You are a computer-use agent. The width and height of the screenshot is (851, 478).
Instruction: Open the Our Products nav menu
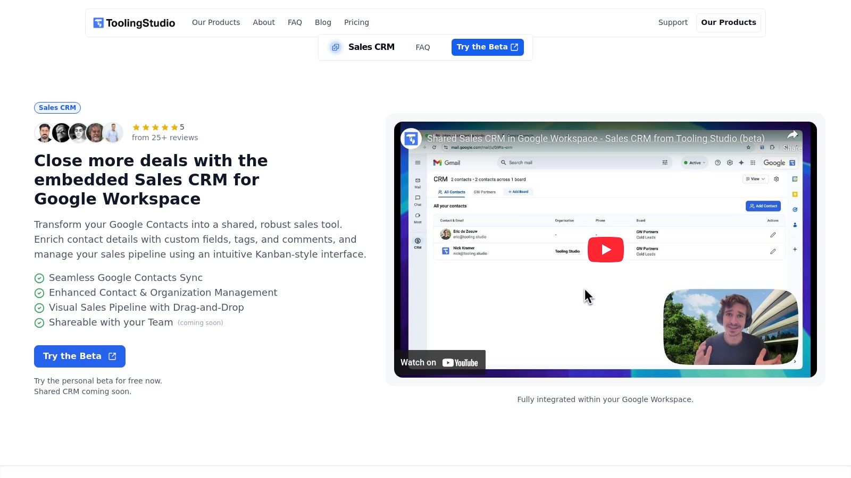pyautogui.click(x=216, y=22)
